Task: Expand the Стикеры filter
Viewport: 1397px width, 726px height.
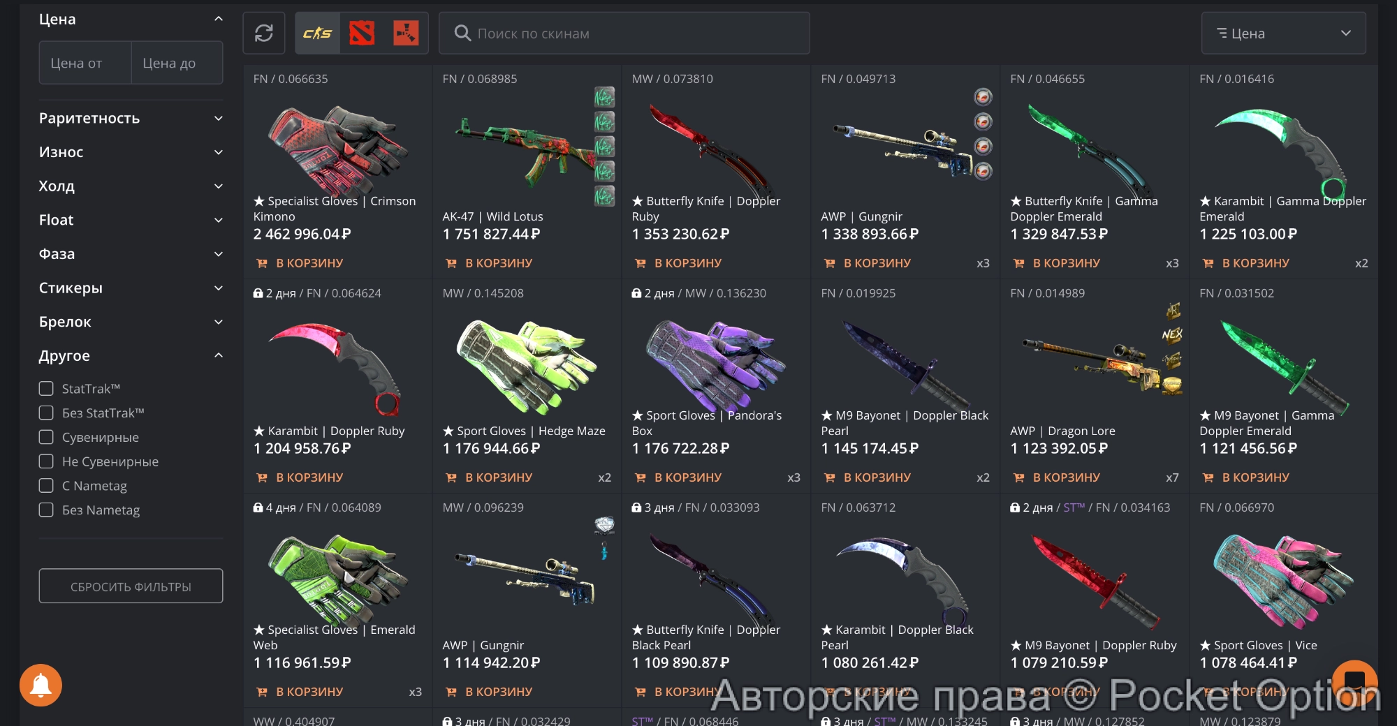Action: 131,288
